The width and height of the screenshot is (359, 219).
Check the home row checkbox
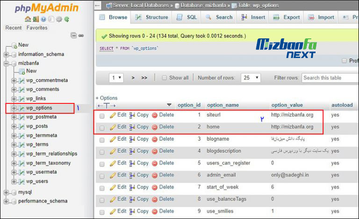(102, 128)
